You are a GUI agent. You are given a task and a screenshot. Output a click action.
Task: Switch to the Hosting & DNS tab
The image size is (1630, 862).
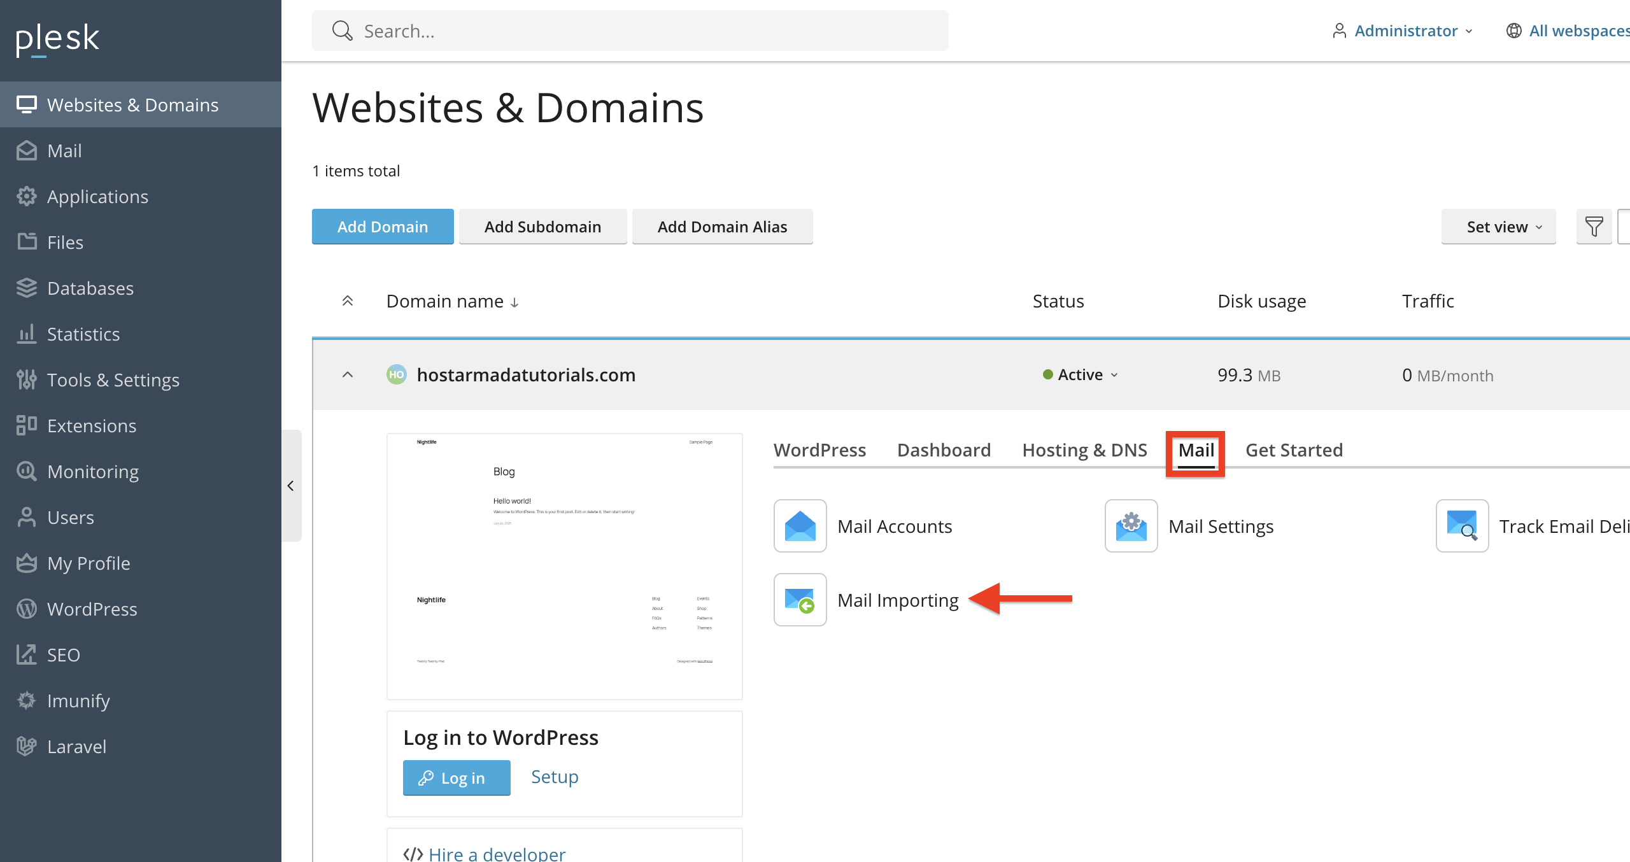click(x=1085, y=450)
